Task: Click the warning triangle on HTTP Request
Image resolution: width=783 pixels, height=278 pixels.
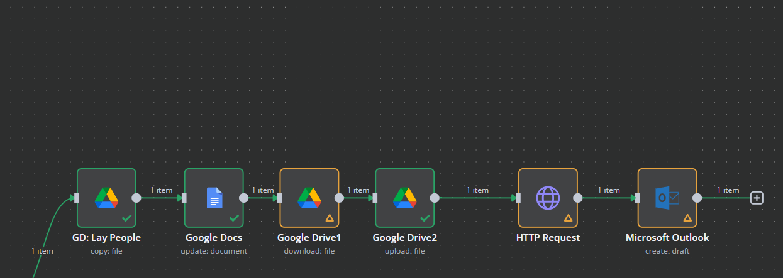Action: (568, 218)
